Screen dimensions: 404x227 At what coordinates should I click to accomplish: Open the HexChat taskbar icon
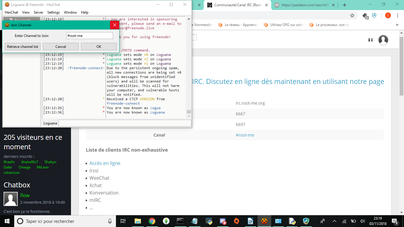[x=264, y=221]
